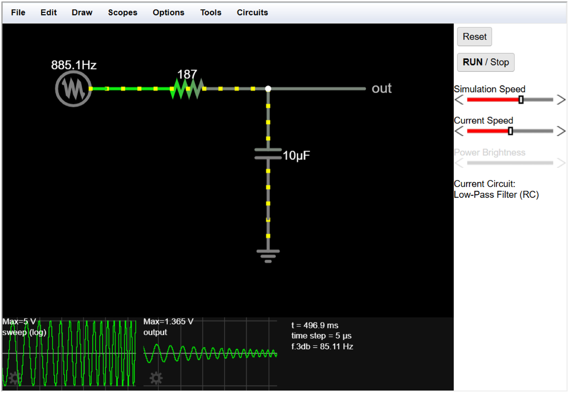Open the Scopes menu
Image resolution: width=569 pixels, height=393 pixels.
122,12
